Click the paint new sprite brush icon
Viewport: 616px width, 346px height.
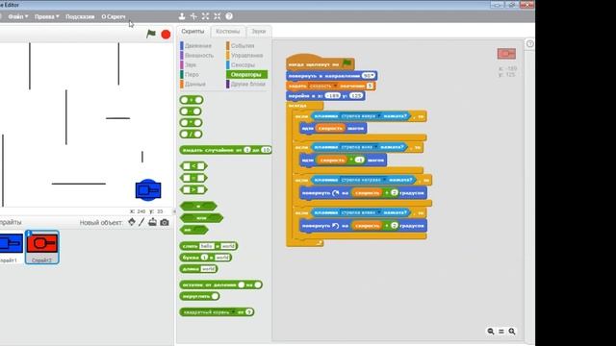[141, 222]
